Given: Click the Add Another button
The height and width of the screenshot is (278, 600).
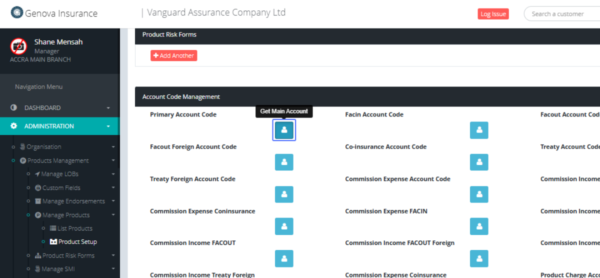Looking at the screenshot, I should (x=173, y=55).
